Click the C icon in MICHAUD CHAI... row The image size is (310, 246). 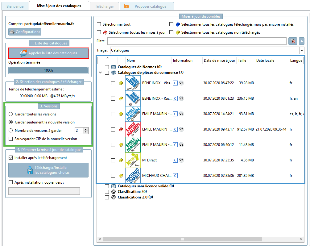(x=175, y=176)
